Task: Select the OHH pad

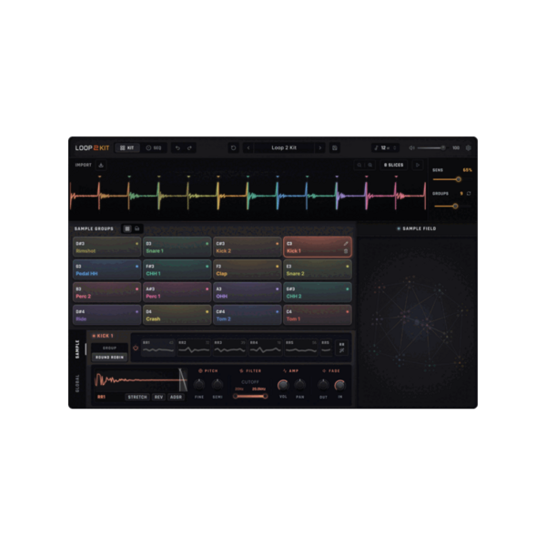Action: (x=248, y=292)
